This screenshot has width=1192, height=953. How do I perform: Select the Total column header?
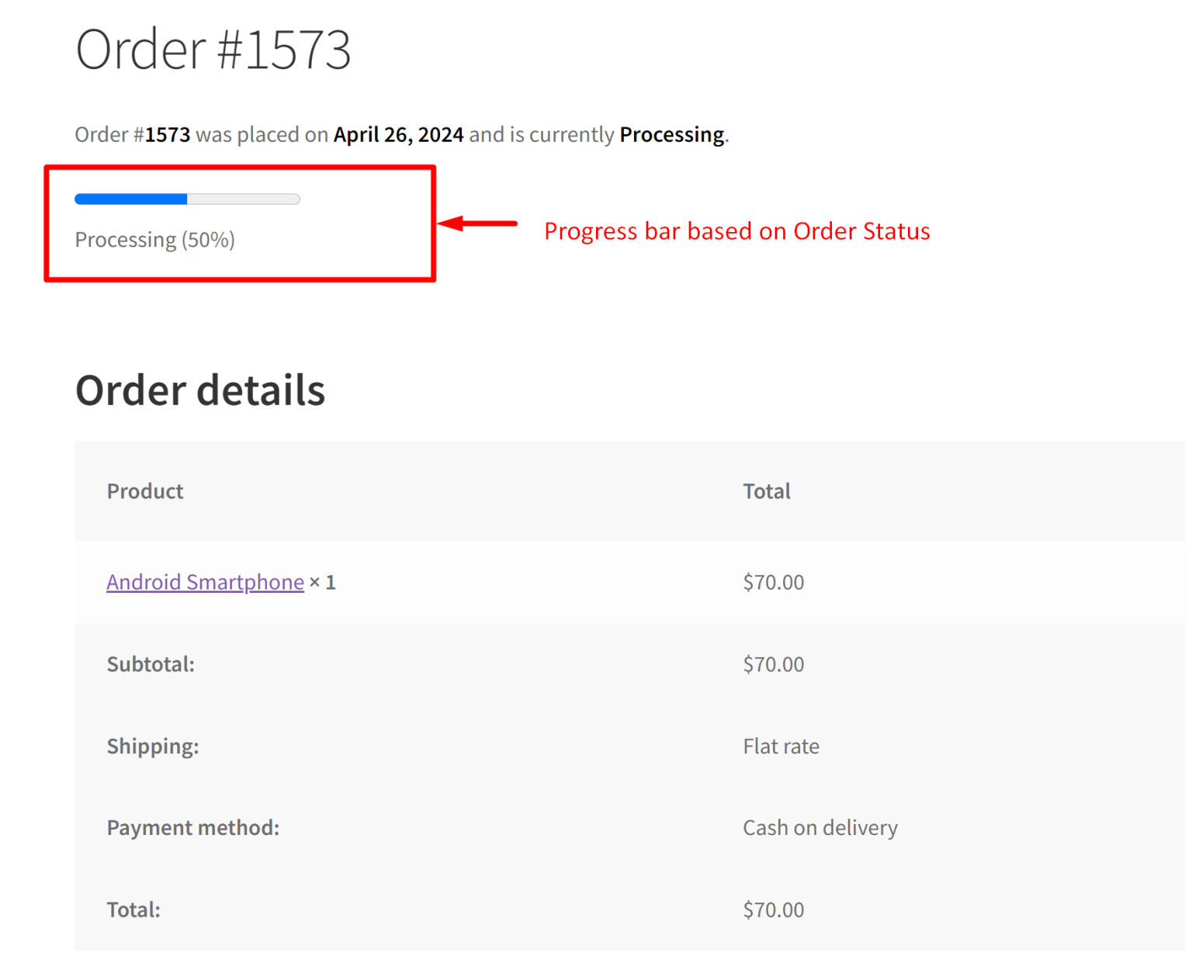766,490
